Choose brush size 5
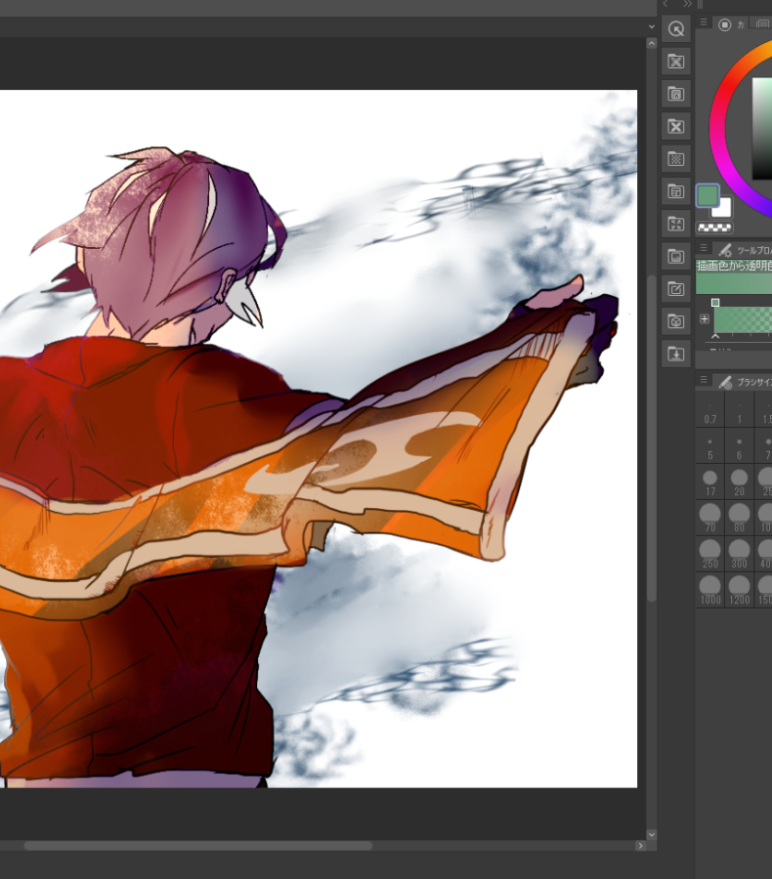 click(x=710, y=446)
